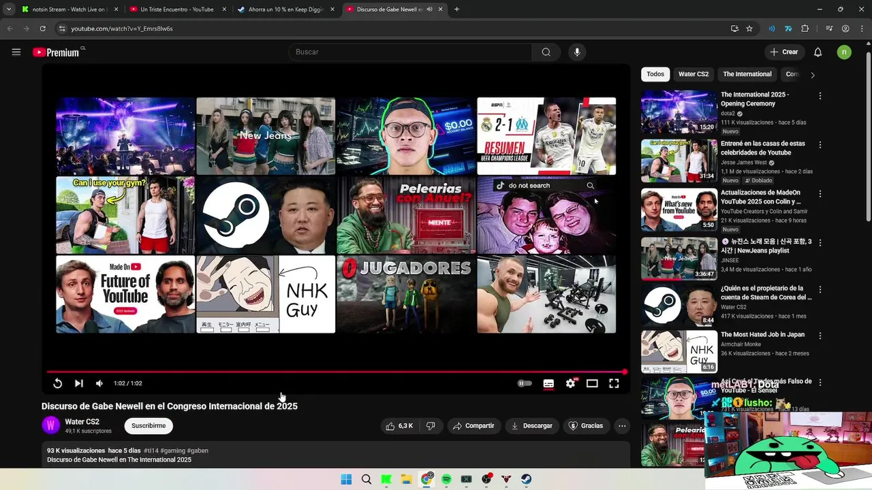Enter full screen mode
Screen dimensions: 872x490
[614, 383]
